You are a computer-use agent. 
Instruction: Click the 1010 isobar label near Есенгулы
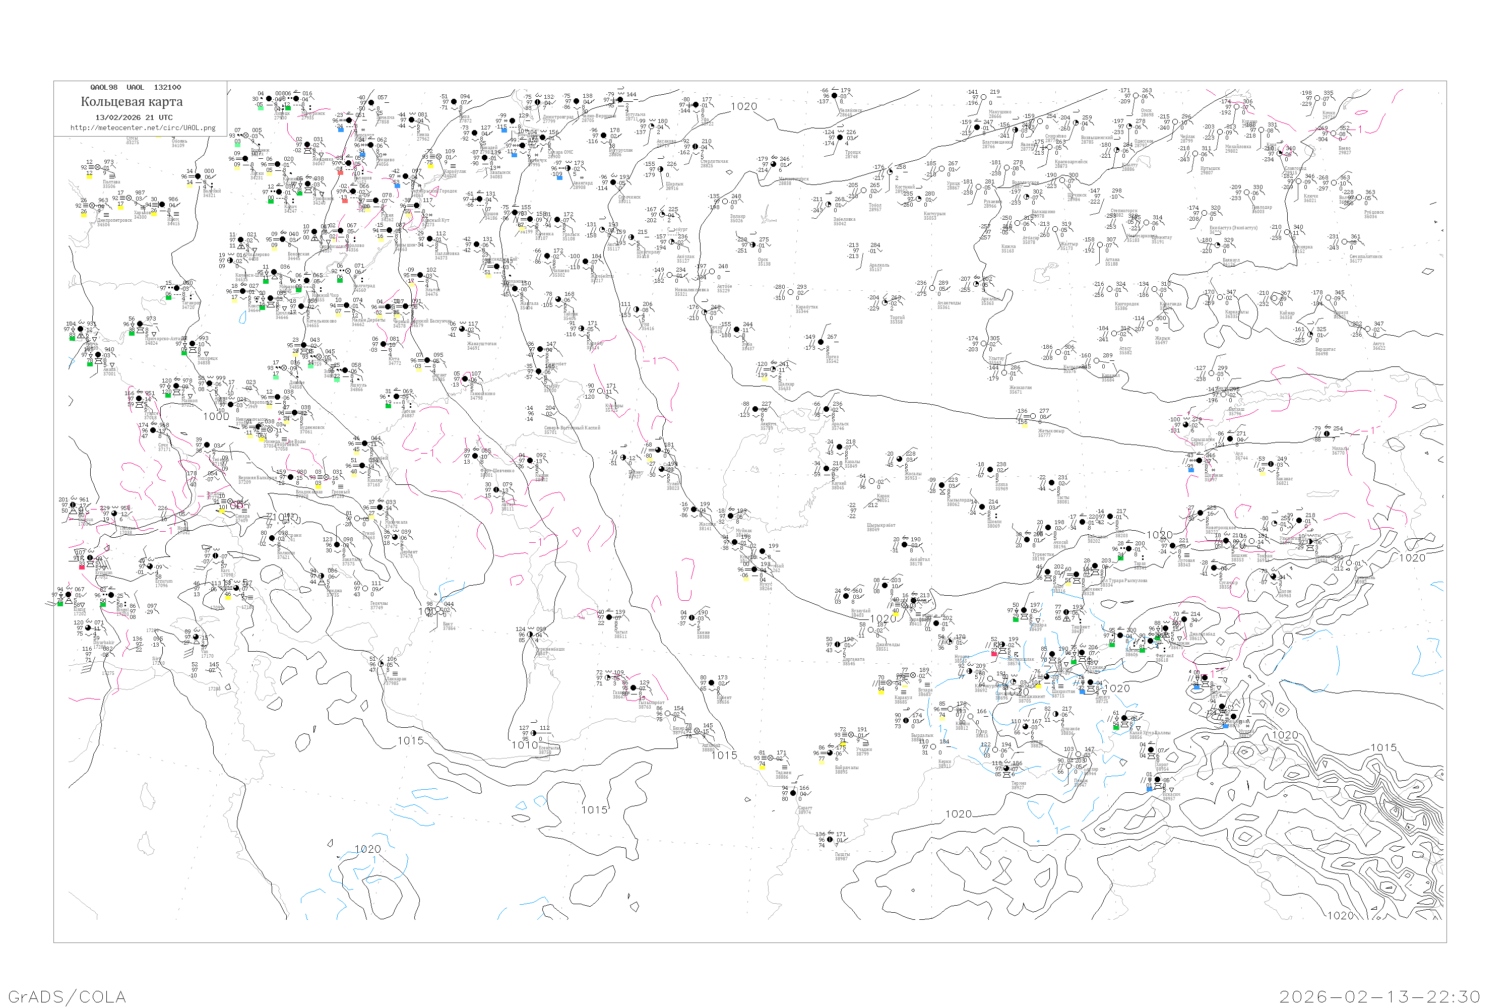(x=524, y=745)
